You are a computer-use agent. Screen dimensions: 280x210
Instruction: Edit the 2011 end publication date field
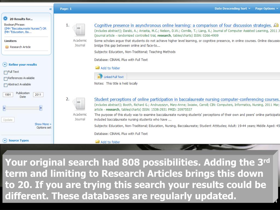(x=38, y=95)
